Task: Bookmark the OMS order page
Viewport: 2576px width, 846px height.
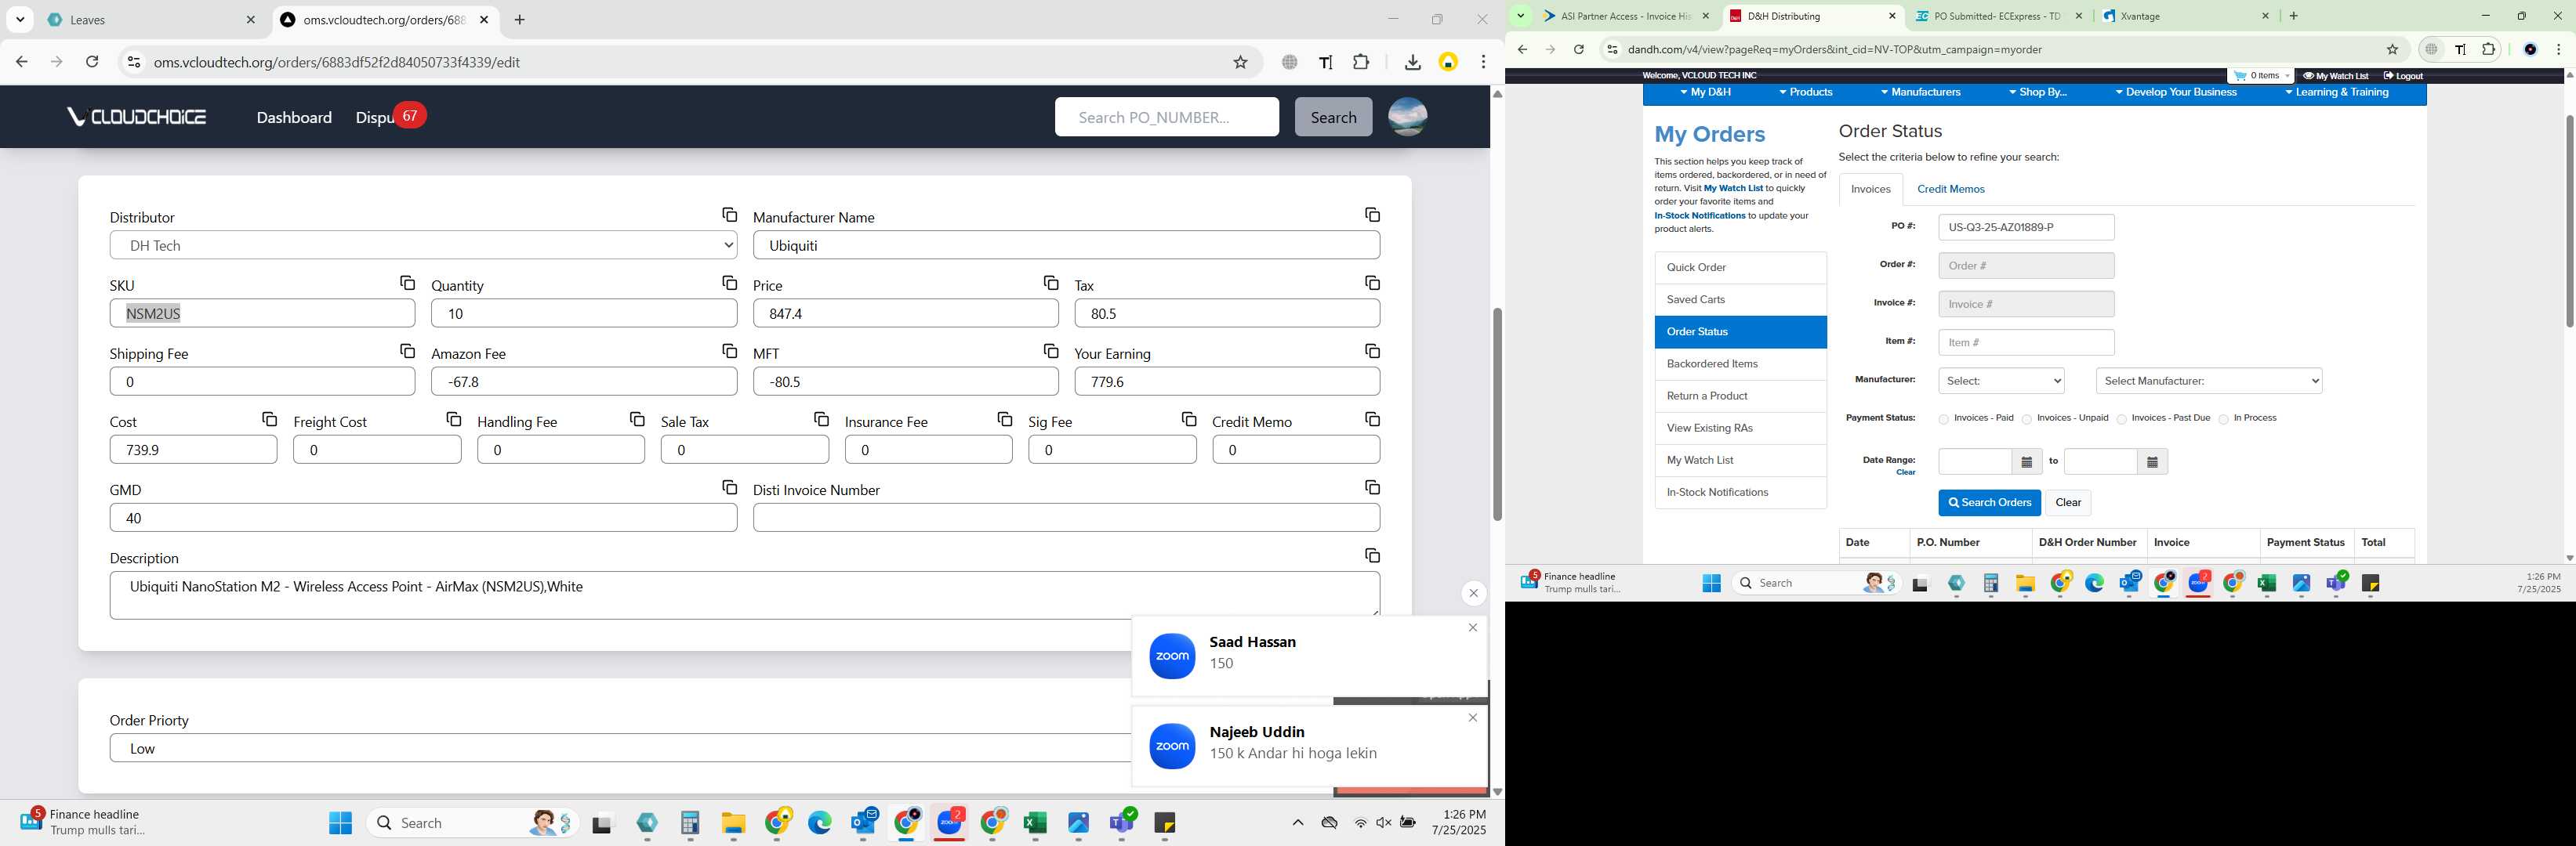Action: 1240,62
